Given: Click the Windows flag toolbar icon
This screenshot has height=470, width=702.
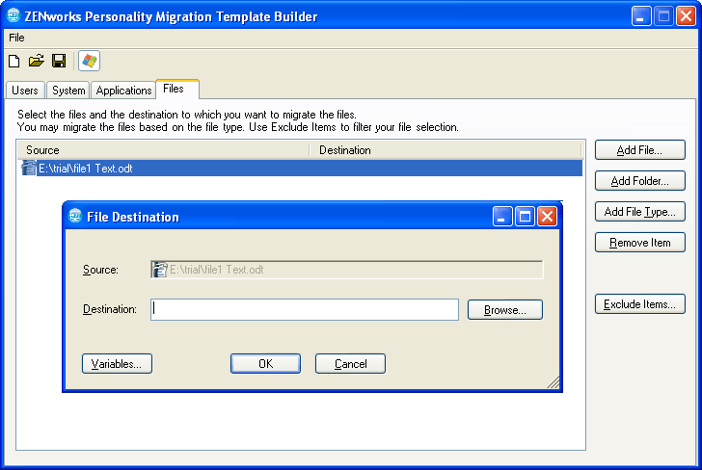Looking at the screenshot, I should 89,61.
